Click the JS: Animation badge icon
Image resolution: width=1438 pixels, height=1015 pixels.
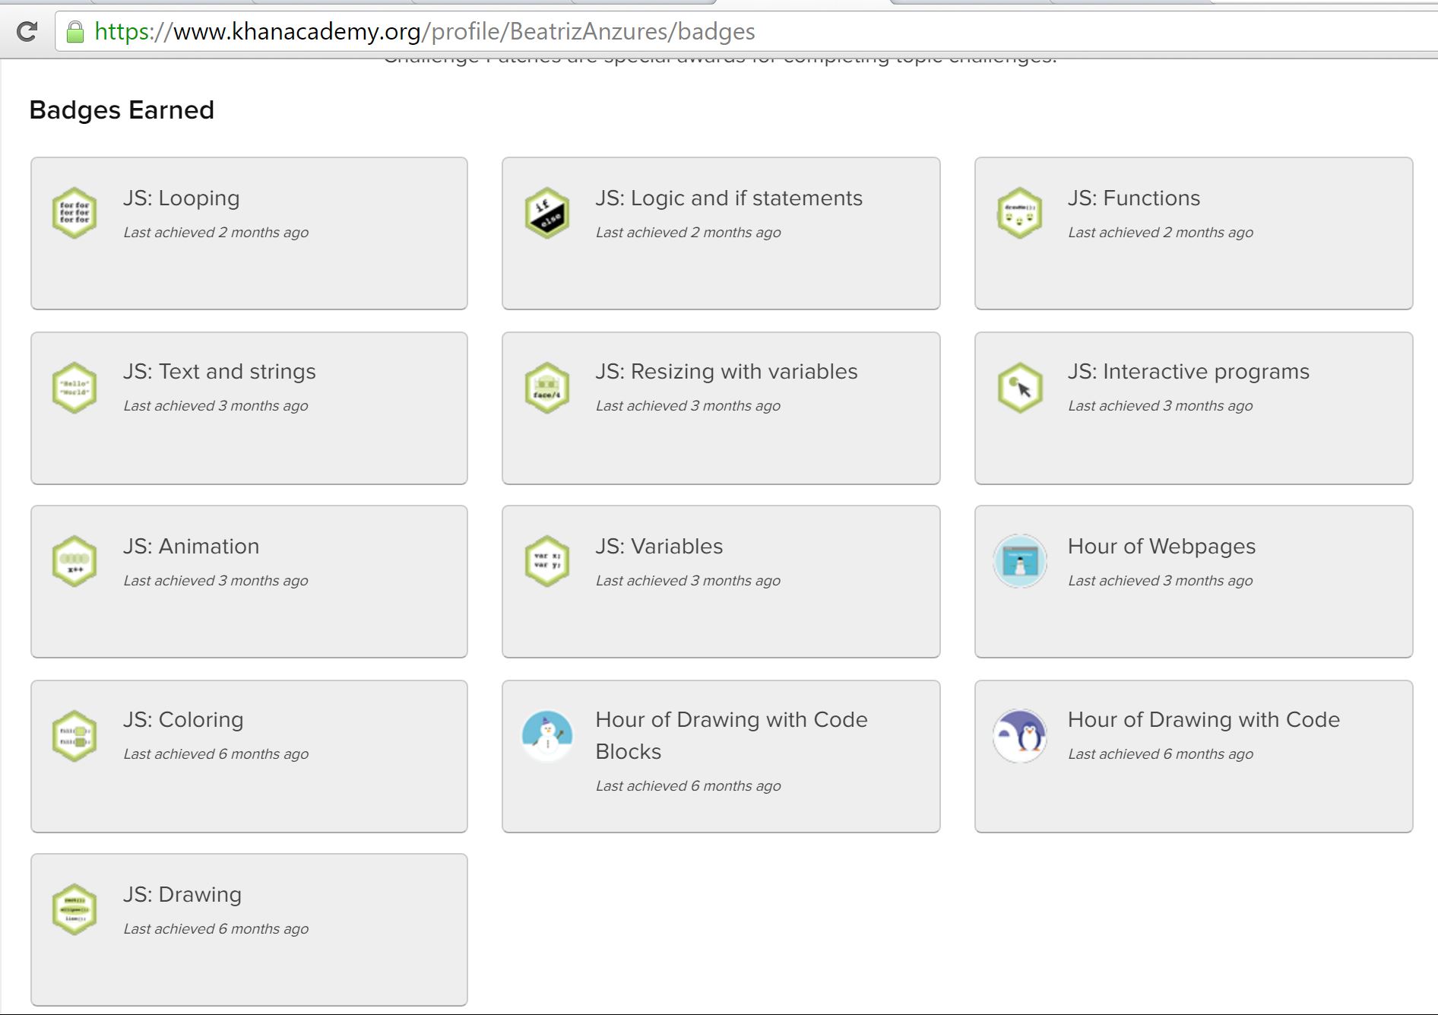(x=74, y=561)
